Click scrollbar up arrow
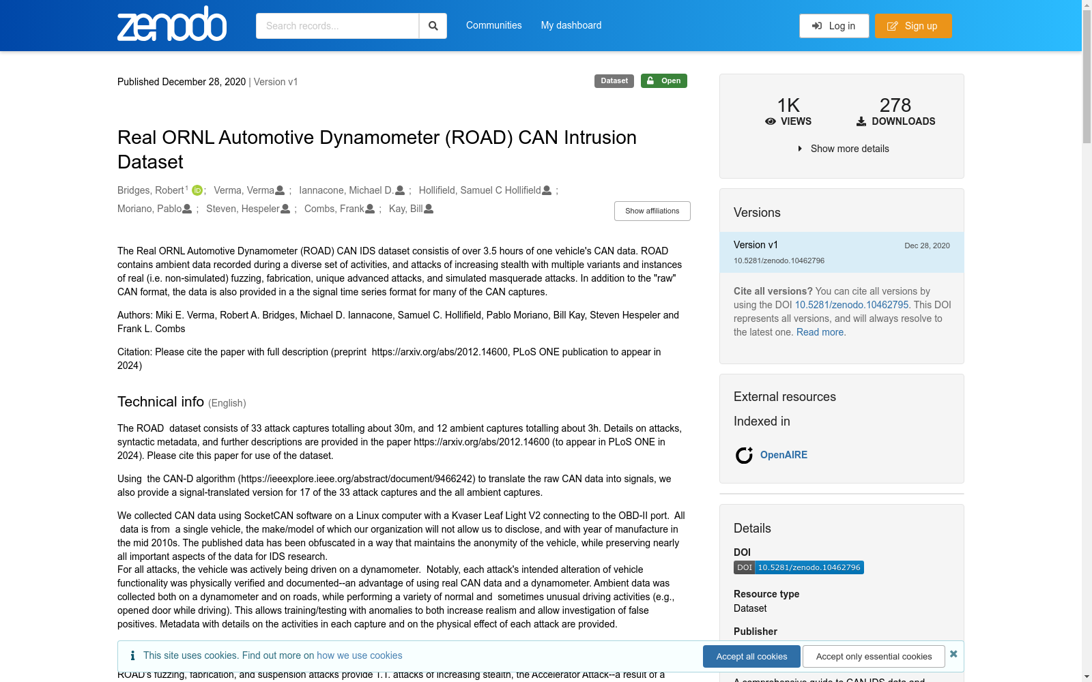 point(1087,4)
